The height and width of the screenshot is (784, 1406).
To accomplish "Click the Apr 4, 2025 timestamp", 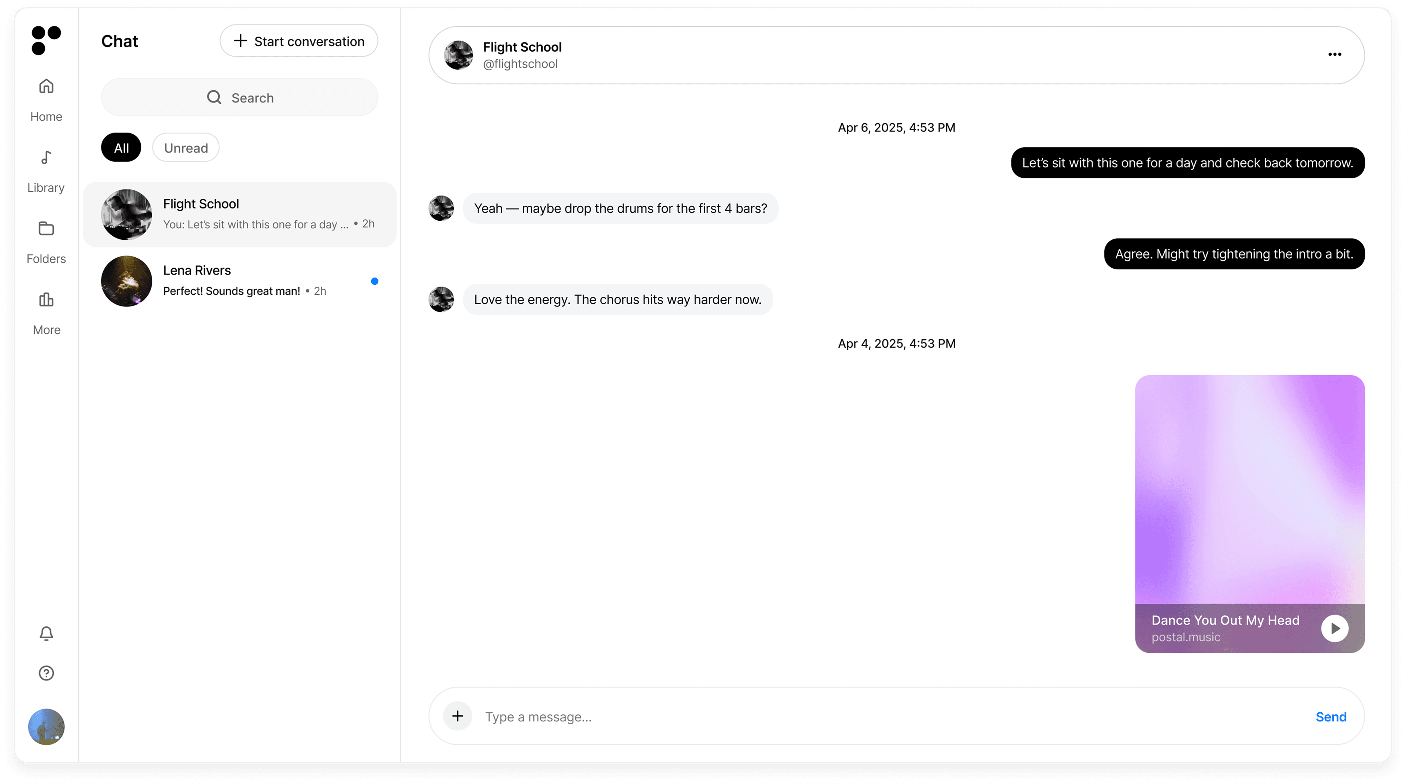I will click(897, 344).
